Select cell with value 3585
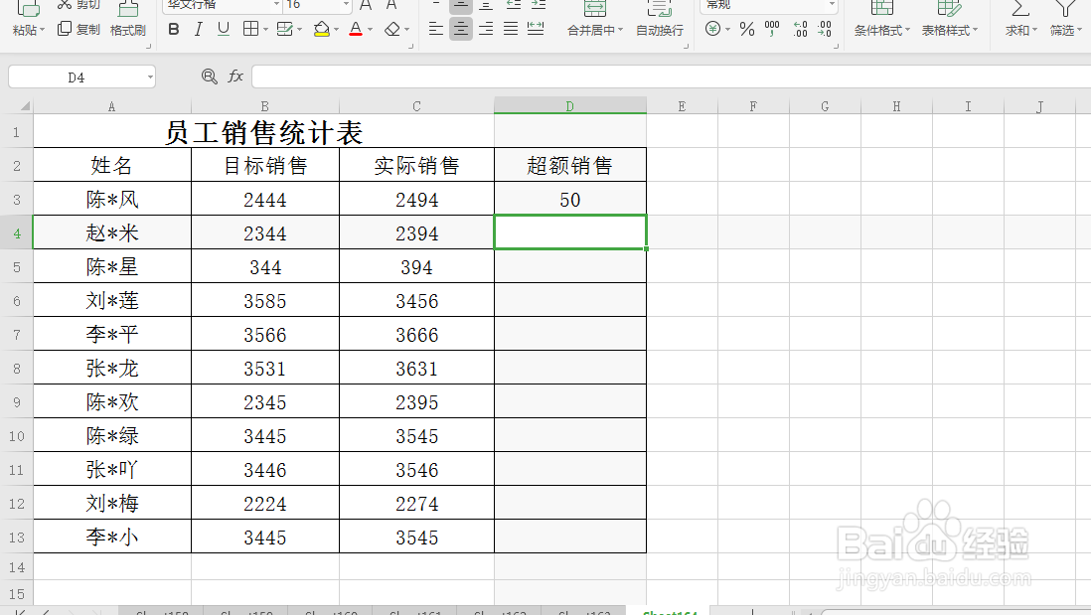 pos(265,300)
